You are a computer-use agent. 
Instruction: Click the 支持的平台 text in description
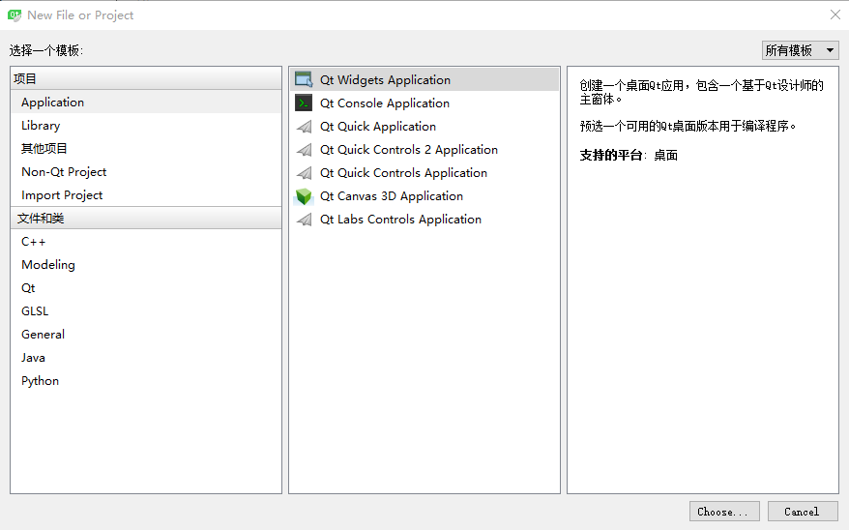point(611,156)
